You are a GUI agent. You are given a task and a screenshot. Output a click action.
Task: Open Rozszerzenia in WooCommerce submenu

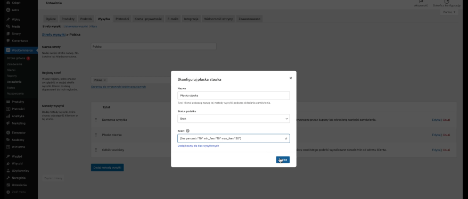(x=15, y=94)
